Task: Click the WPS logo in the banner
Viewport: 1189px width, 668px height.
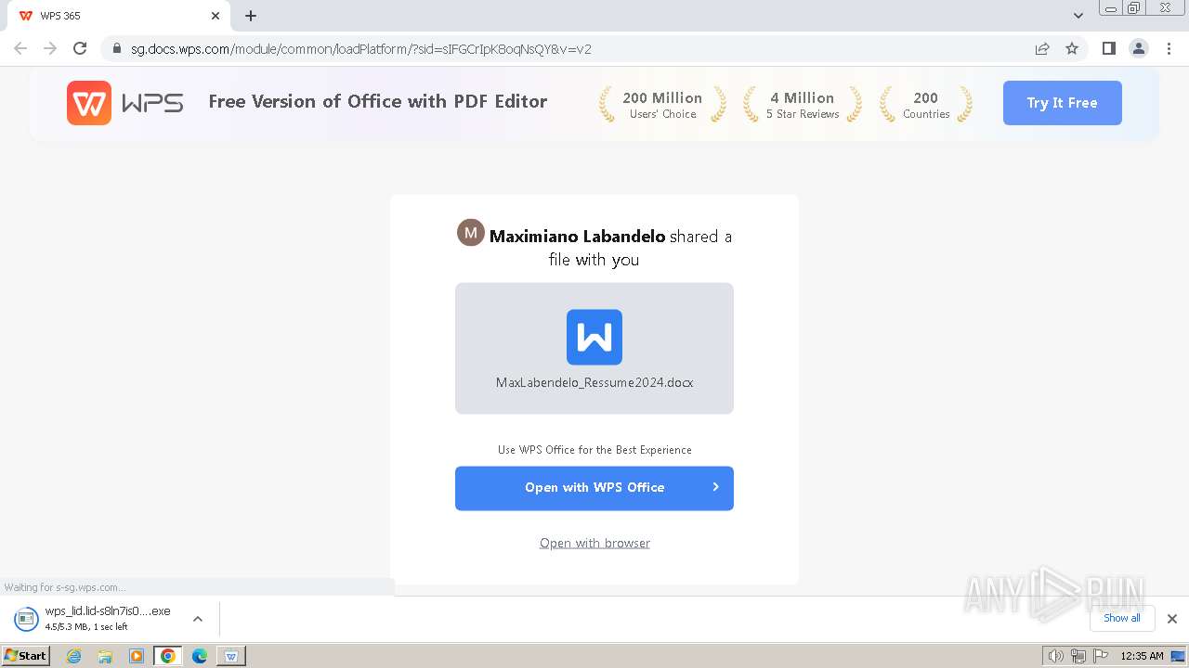Action: (124, 103)
